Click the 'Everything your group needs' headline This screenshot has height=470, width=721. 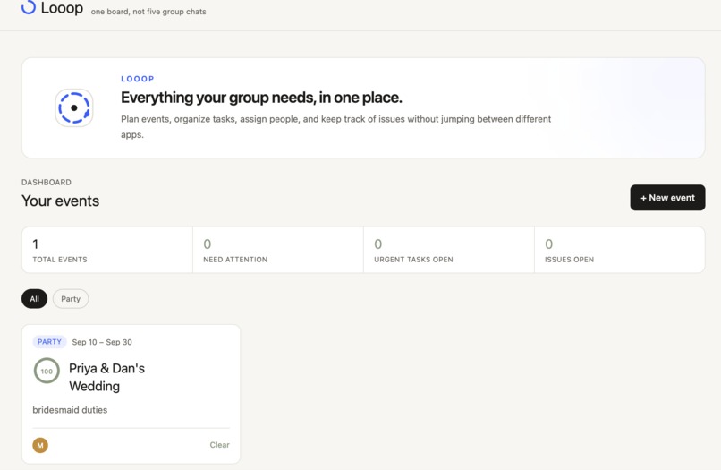point(261,98)
